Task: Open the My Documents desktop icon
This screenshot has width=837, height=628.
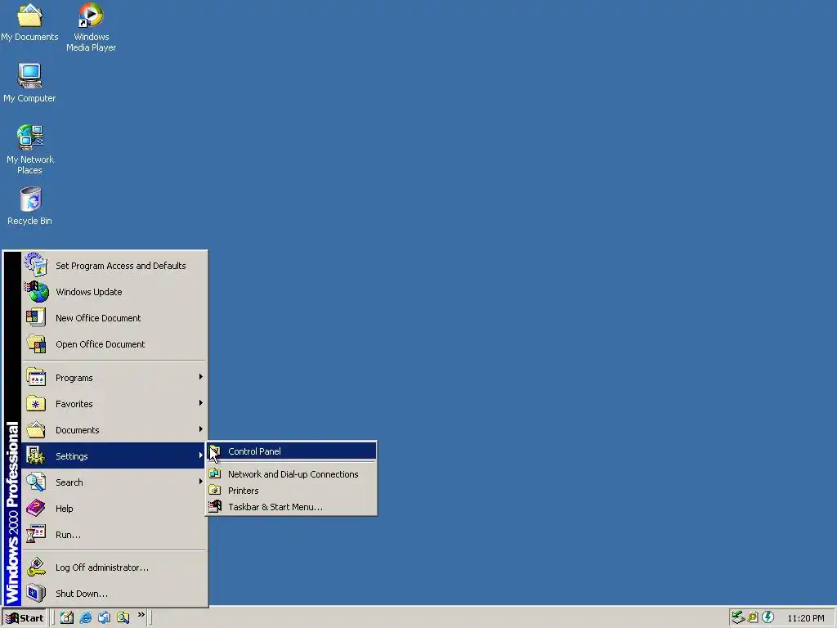Action: coord(29,22)
